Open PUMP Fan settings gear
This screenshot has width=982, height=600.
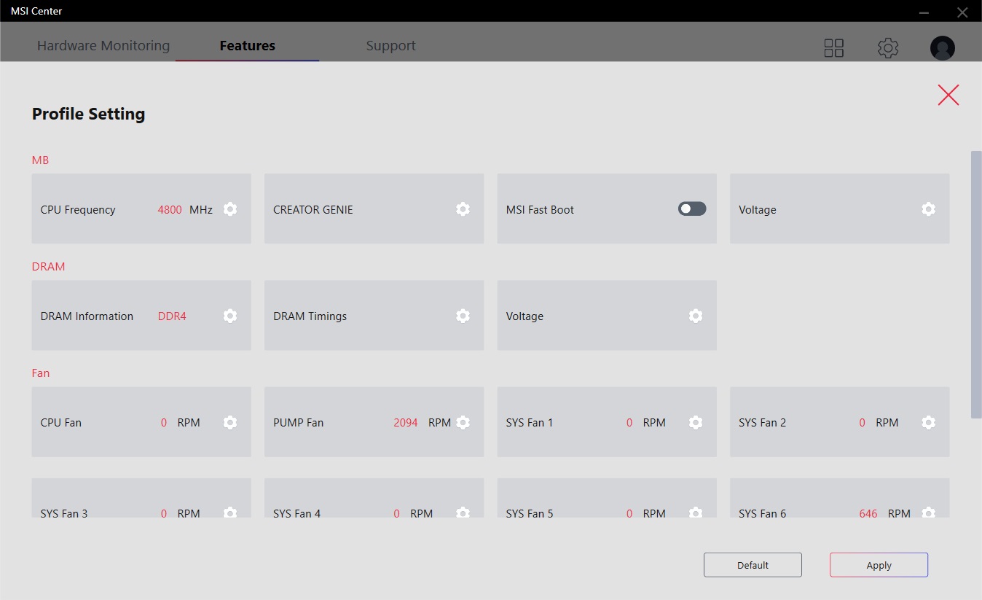tap(463, 422)
